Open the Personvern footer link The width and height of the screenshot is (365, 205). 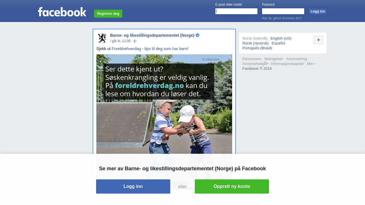[x=252, y=59]
